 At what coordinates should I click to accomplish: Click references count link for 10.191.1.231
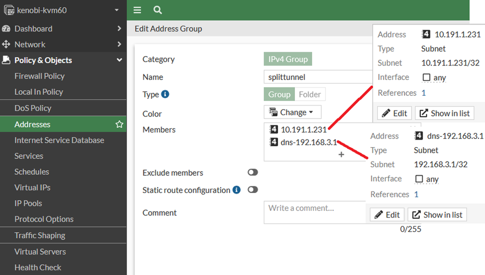423,93
